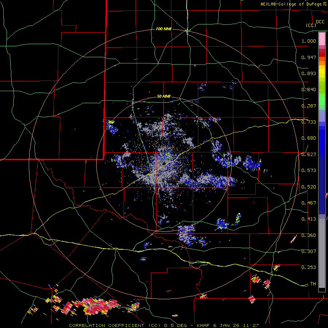Click the DCC label above the color bar
The width and height of the screenshot is (328, 328).
pos(320,22)
